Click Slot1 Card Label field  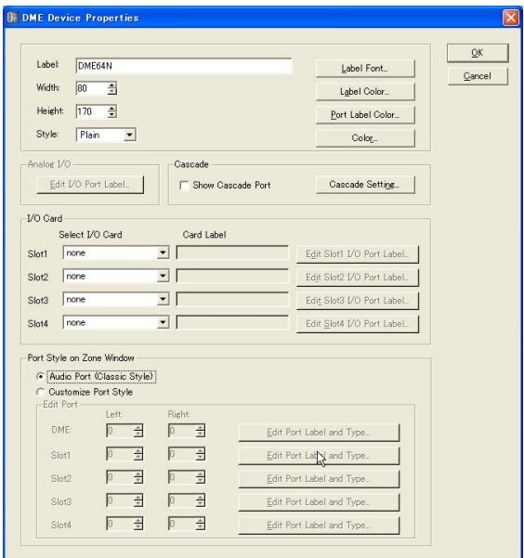[232, 253]
